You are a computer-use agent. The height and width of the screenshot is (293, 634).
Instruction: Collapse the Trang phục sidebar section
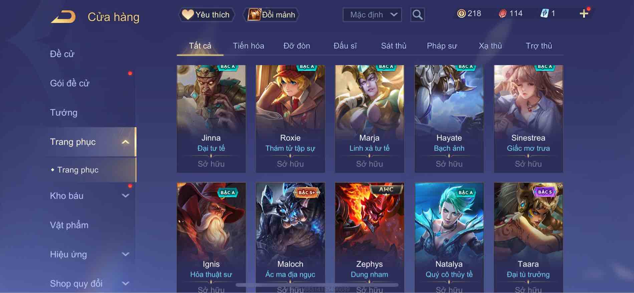pos(126,142)
